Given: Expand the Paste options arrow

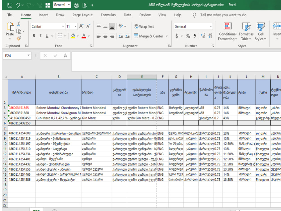Looking at the screenshot, I should click(10, 39).
